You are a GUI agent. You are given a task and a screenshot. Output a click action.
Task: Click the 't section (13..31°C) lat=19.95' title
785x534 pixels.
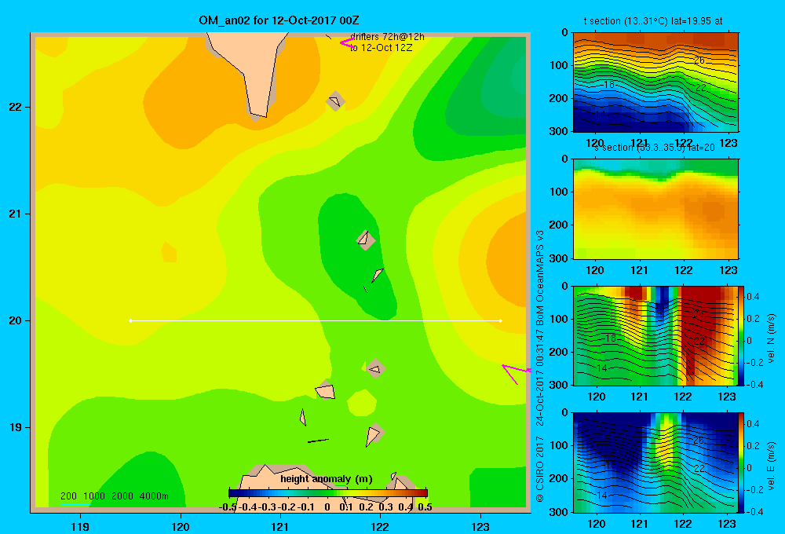653,21
